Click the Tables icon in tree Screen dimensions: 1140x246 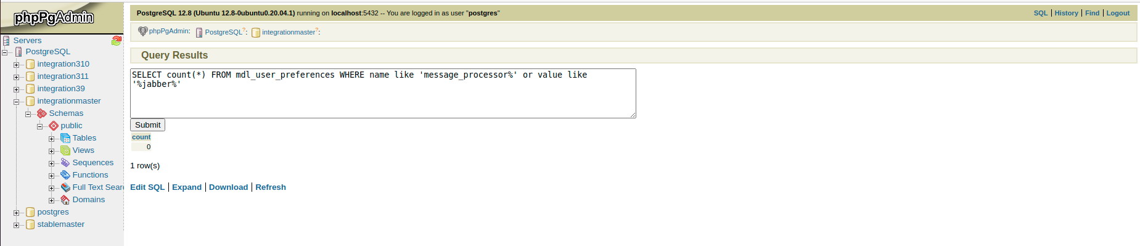pyautogui.click(x=65, y=138)
